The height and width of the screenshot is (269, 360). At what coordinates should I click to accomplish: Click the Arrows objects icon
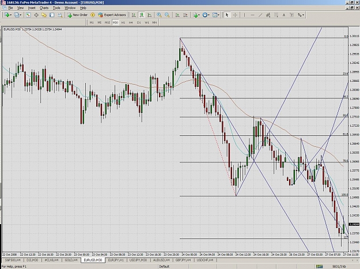pyautogui.click(x=300, y=15)
